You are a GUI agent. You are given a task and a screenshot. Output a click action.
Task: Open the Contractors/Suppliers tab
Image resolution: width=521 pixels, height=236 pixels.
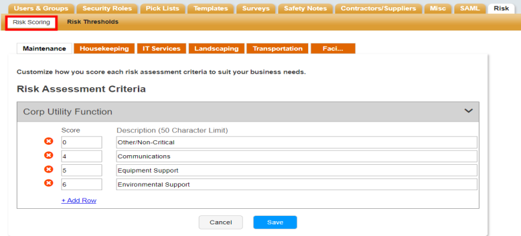click(x=378, y=8)
